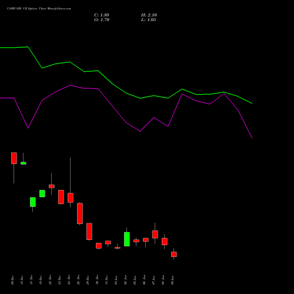This screenshot has width=294, height=294.
Task: Click the 18 Dec date label
Action: tap(31, 280)
